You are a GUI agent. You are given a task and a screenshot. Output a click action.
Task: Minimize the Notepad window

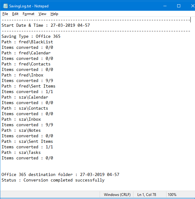[x=165, y=6]
